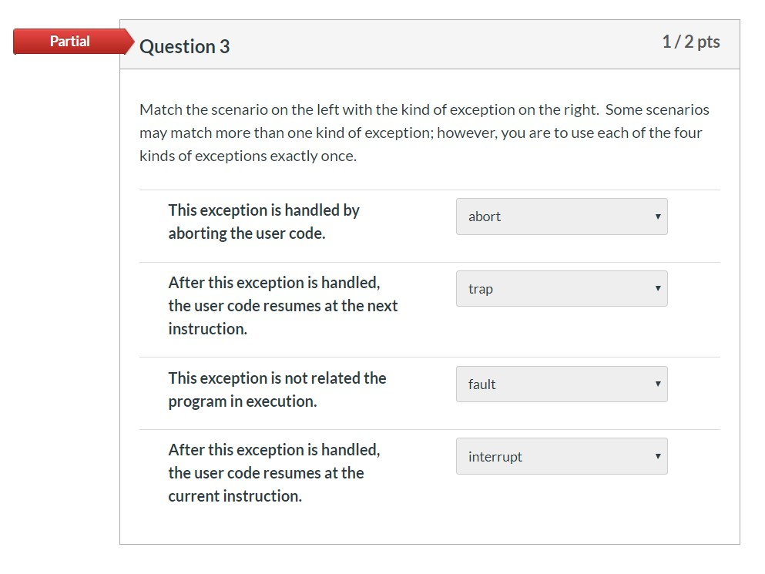This screenshot has height=574, width=765.
Task: Open the dropdown currently showing "abort"
Action: tap(562, 217)
